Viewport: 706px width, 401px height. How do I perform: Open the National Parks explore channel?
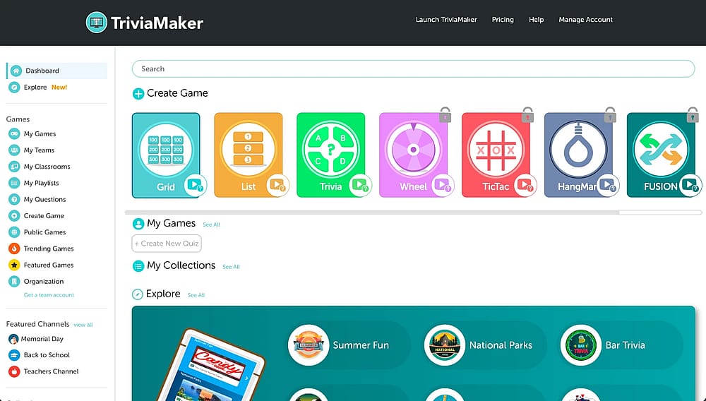pos(485,345)
